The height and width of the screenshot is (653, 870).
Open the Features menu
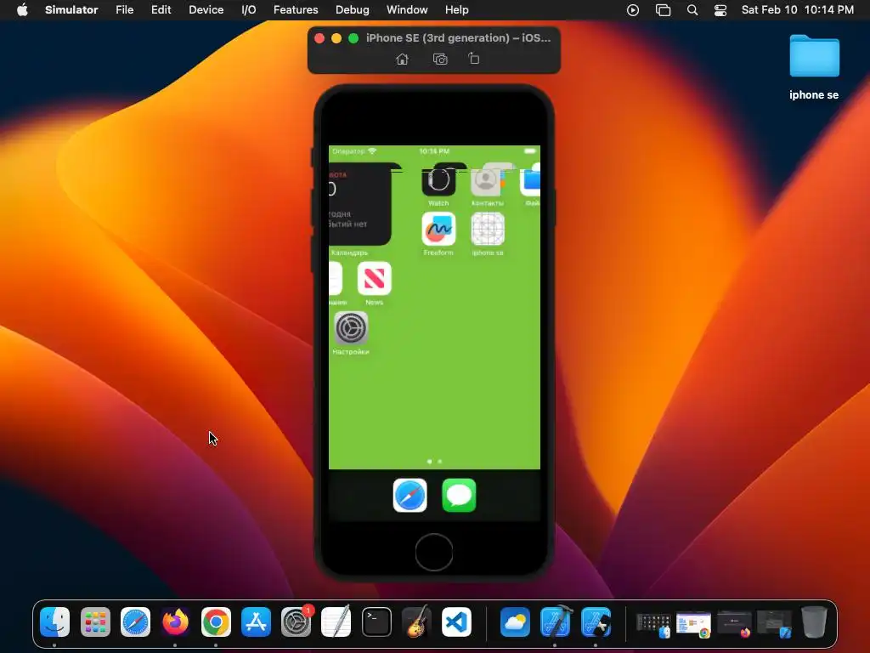(296, 10)
